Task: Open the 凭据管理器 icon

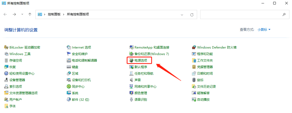Action: 194,67
